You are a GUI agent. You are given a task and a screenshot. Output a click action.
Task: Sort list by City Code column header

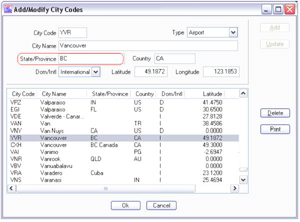tap(23, 93)
